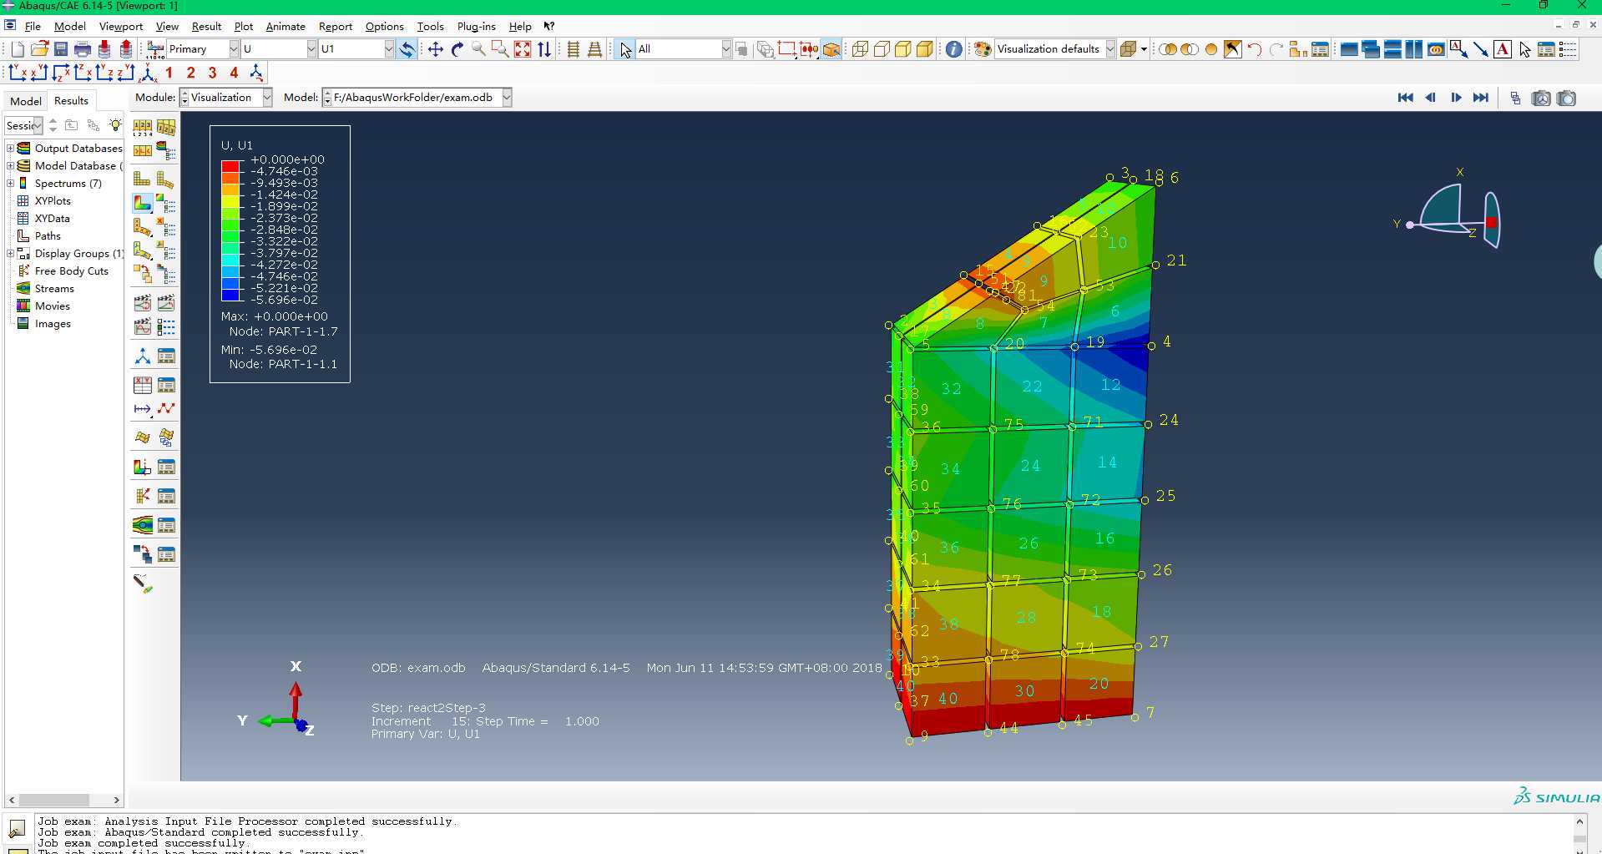Open file using the folder icon
The width and height of the screenshot is (1602, 854).
[39, 49]
